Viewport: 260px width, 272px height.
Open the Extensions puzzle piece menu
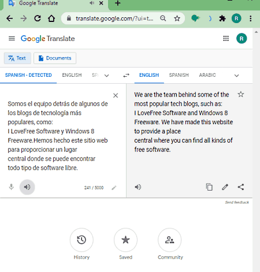222,18
